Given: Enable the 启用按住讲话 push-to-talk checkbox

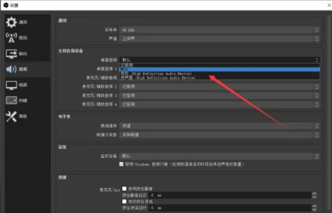Looking at the screenshot, I should (124, 201).
